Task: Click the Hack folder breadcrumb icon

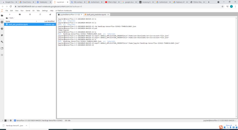Action: coord(7,18)
